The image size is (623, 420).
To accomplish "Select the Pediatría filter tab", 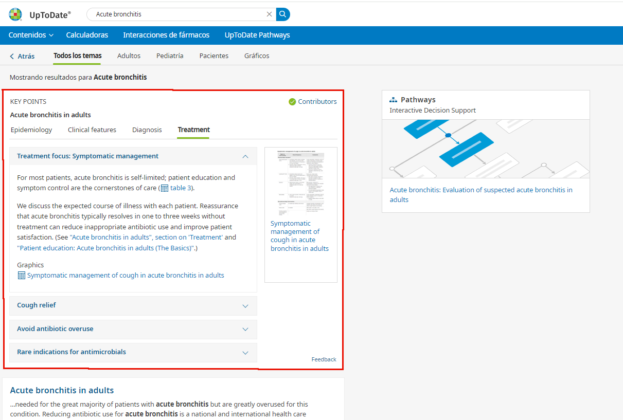I will pos(170,56).
